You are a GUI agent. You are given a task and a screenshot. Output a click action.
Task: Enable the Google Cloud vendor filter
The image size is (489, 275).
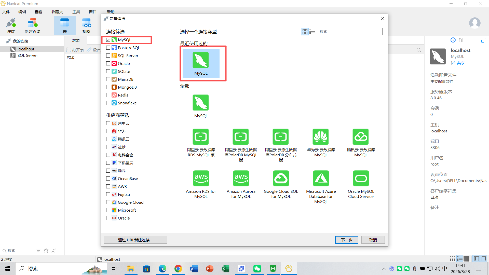[x=108, y=202]
